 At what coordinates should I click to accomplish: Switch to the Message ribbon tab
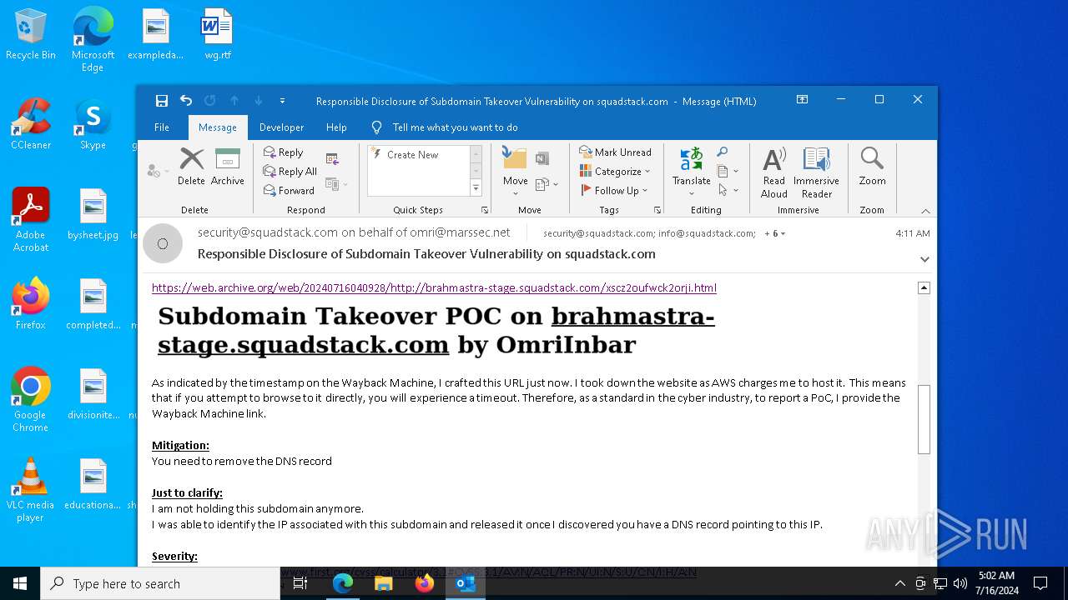pyautogui.click(x=218, y=127)
